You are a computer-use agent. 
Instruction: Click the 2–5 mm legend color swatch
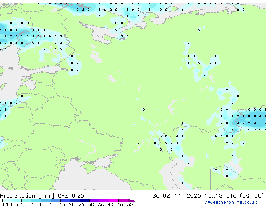tap(36, 201)
